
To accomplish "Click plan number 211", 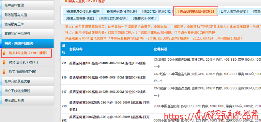I will click(64, 63).
